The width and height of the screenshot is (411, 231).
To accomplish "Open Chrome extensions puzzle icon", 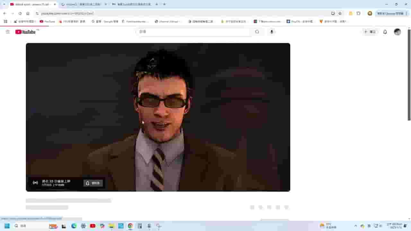I will click(x=358, y=13).
